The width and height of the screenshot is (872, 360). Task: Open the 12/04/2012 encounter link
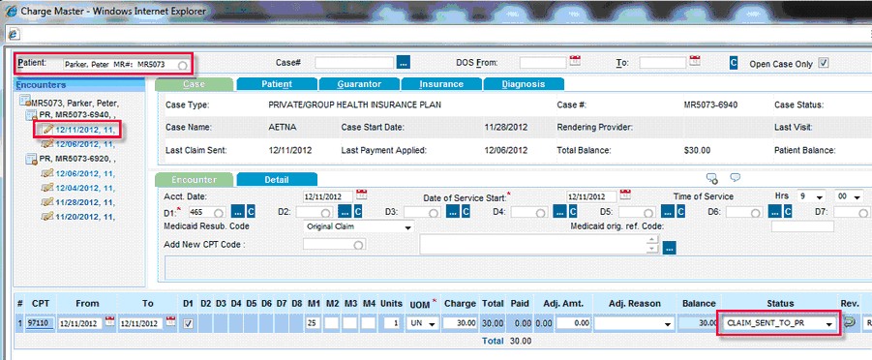click(x=84, y=188)
